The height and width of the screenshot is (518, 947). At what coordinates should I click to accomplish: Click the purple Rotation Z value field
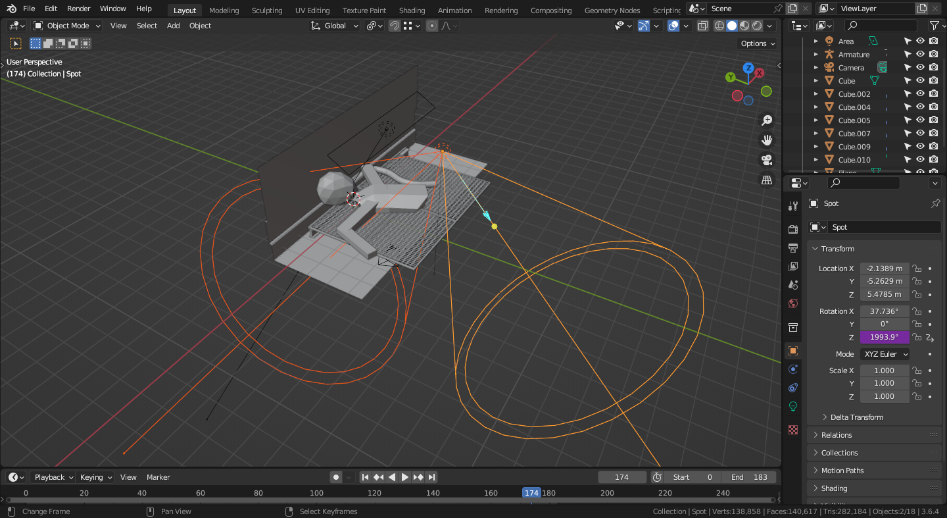885,337
